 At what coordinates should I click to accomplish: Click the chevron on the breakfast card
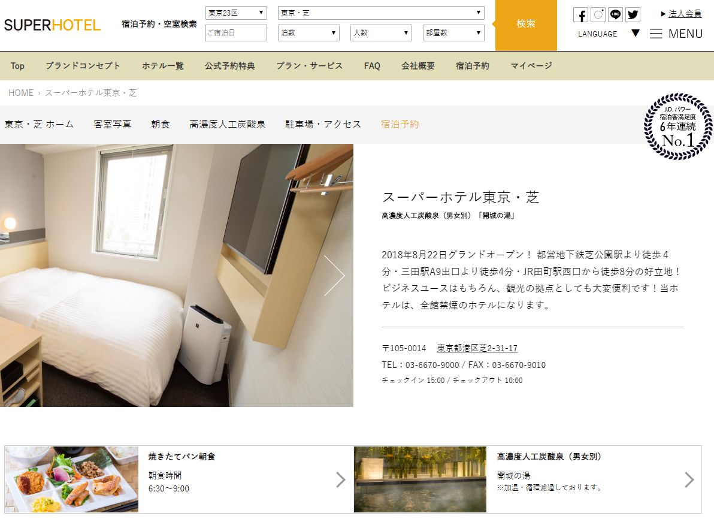[341, 479]
